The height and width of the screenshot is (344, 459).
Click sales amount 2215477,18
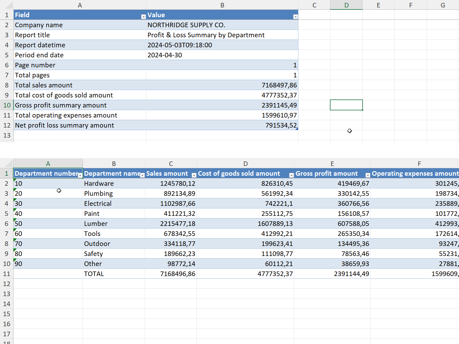click(171, 224)
